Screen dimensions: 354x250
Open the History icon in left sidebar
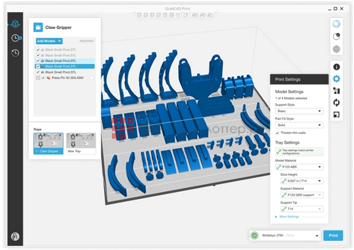pyautogui.click(x=15, y=53)
